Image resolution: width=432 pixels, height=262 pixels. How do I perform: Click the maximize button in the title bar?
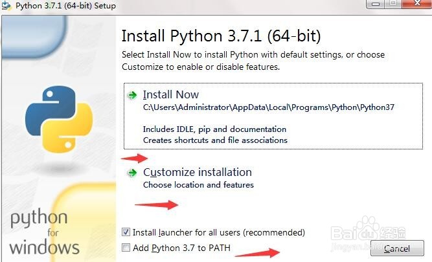click(x=393, y=4)
